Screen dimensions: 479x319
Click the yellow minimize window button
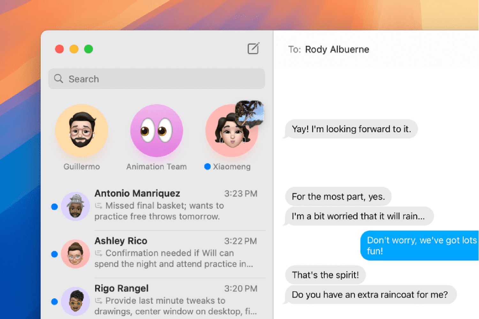tap(74, 49)
